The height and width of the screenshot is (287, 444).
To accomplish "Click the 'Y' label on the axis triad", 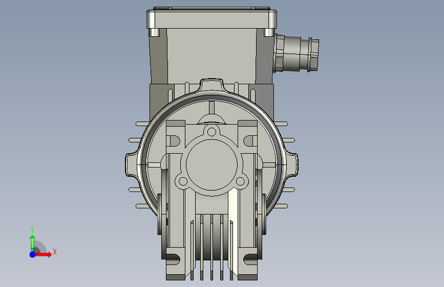I will (x=32, y=230).
